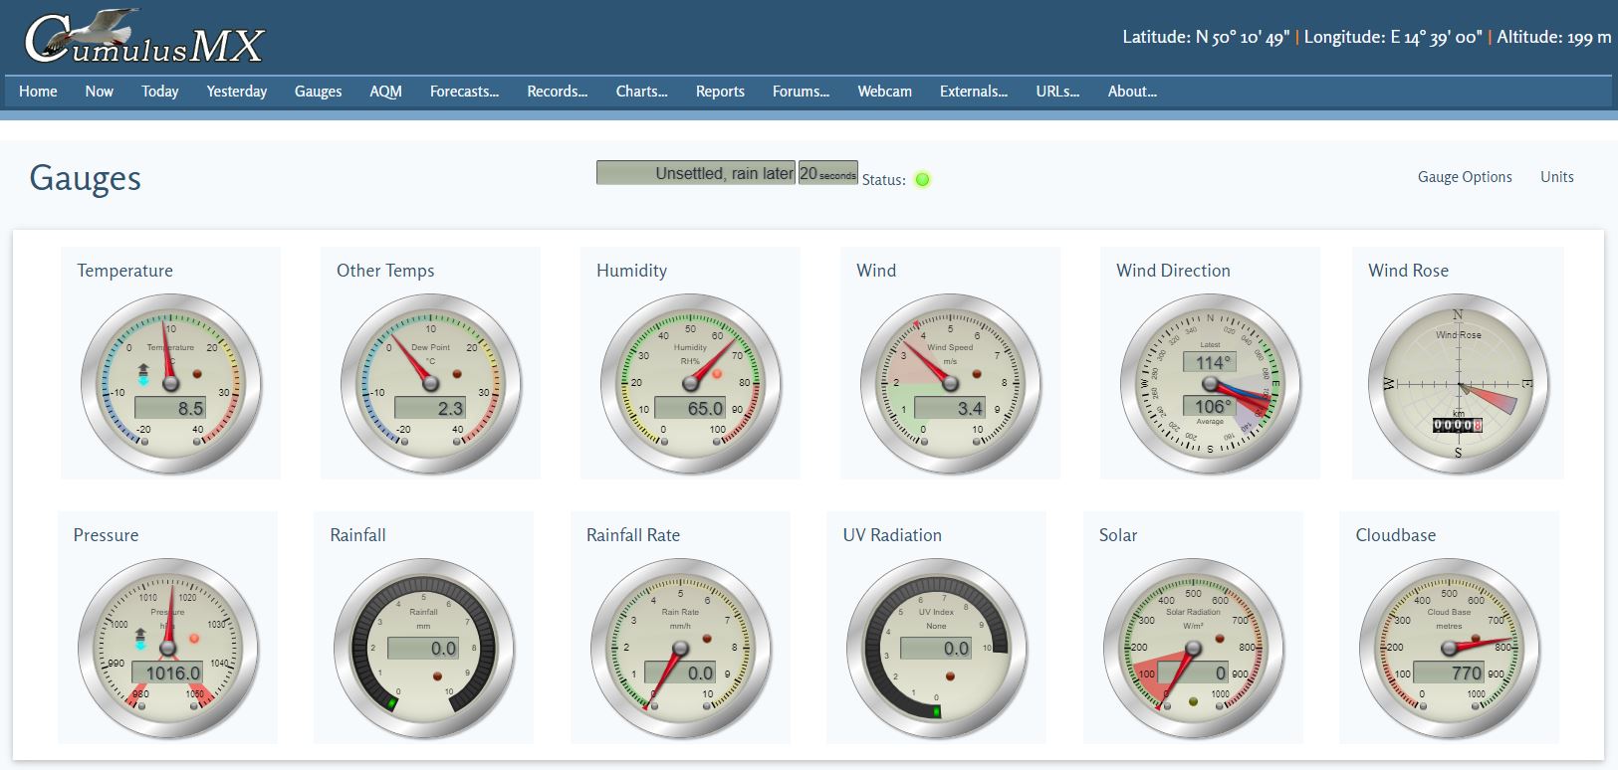Screen dimensions: 1618x770
Task: Click pressure trend arrow in Pressure gauge
Action: 141,639
